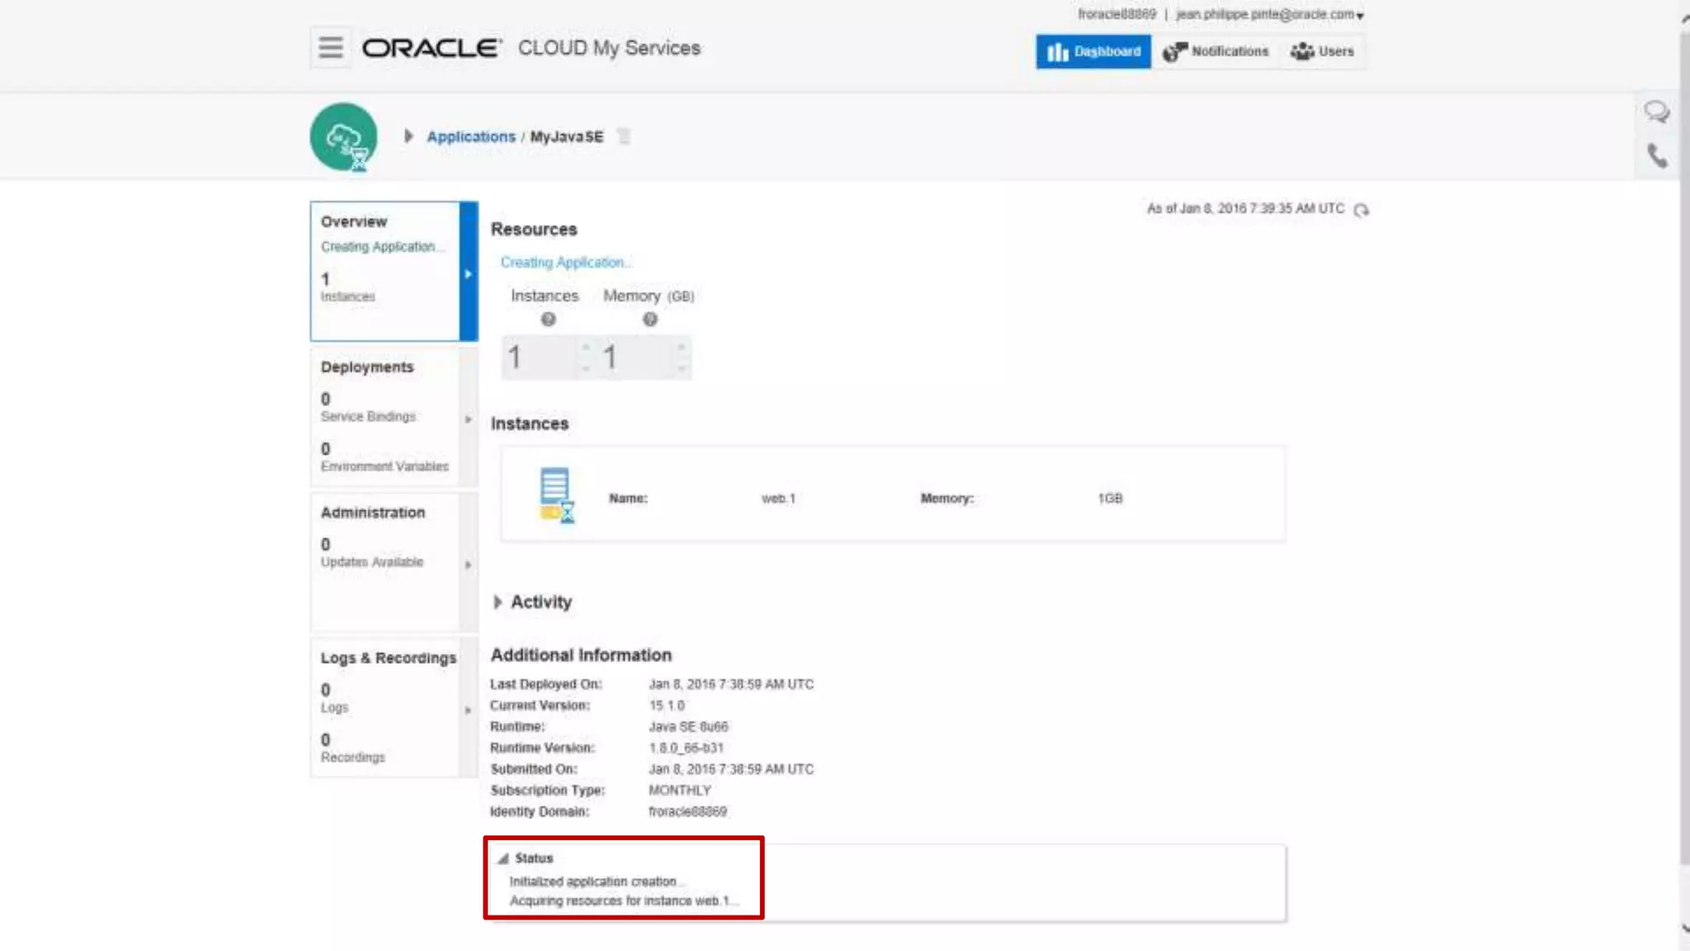Click the icon next to MyJavaSE title
This screenshot has width=1690, height=951.
click(x=624, y=136)
